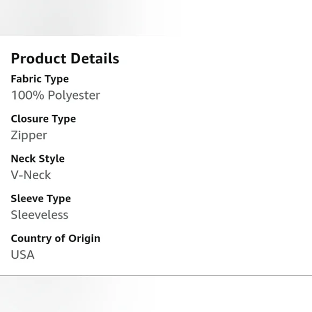The image size is (312, 312).
Task: Click the Product Details heading
Action: click(x=65, y=59)
